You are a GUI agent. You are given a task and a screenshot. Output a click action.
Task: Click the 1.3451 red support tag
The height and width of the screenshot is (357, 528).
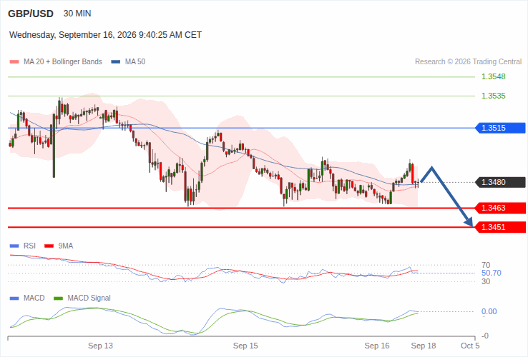(500, 227)
